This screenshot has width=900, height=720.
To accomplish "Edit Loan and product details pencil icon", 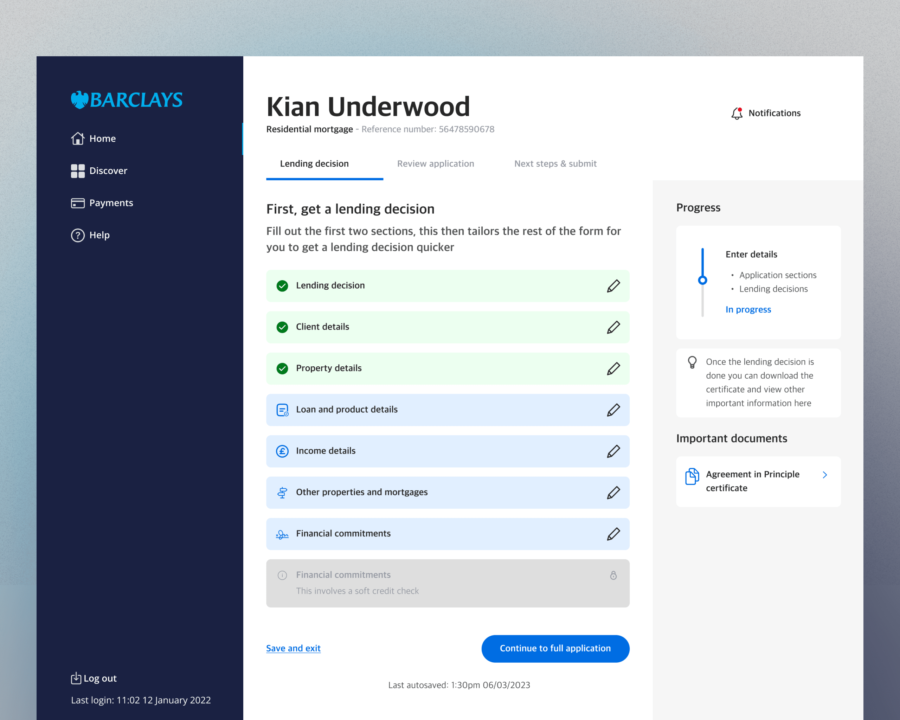I will click(613, 410).
